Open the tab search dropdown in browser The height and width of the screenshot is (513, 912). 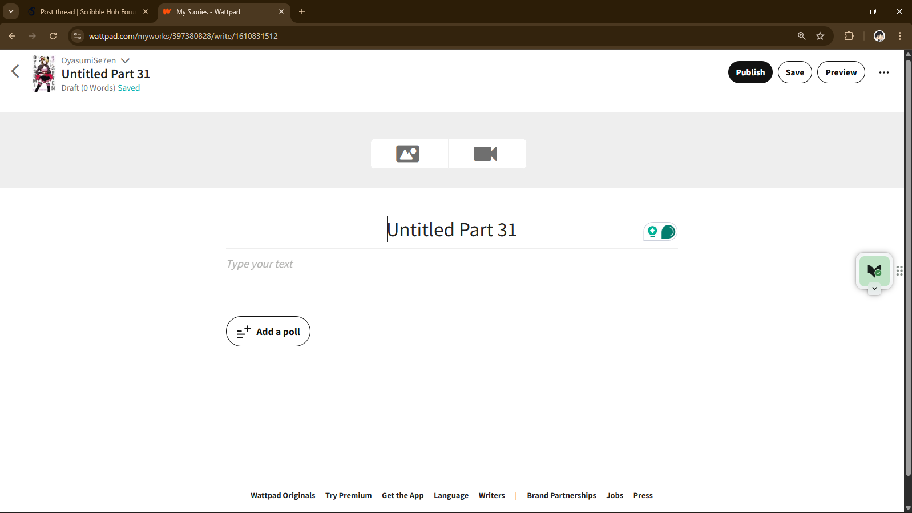[x=10, y=11]
